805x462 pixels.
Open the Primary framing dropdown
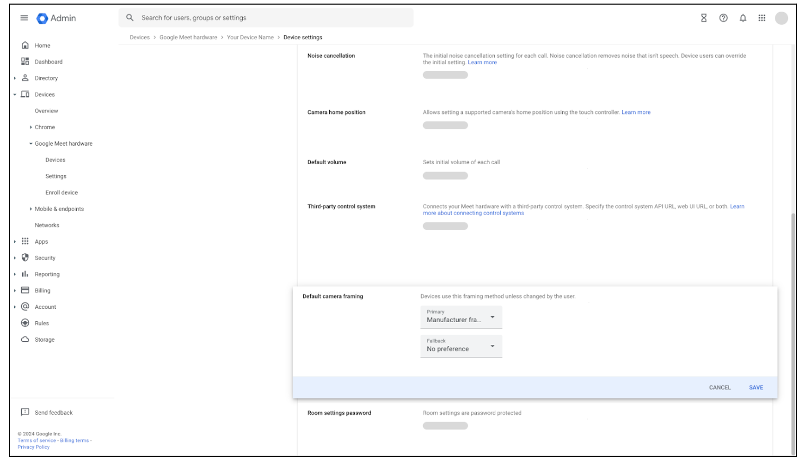click(461, 317)
